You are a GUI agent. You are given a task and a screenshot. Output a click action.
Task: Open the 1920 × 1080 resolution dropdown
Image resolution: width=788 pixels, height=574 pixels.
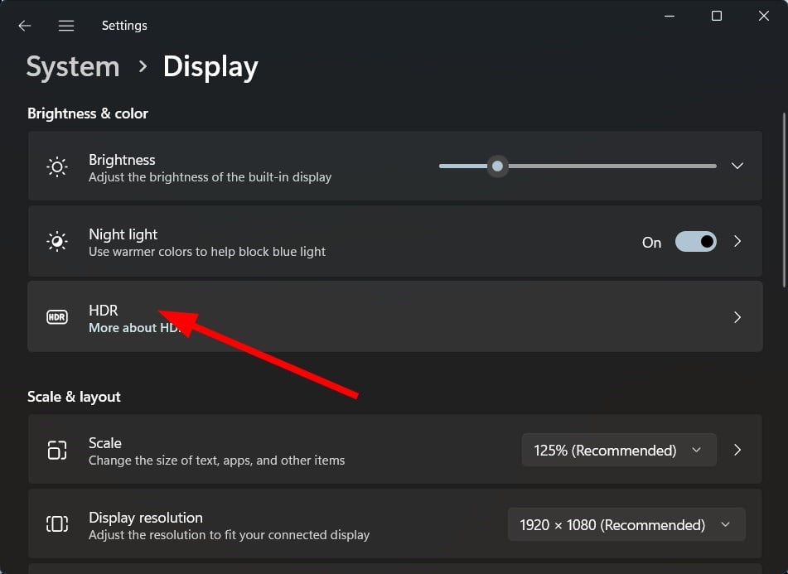(626, 524)
